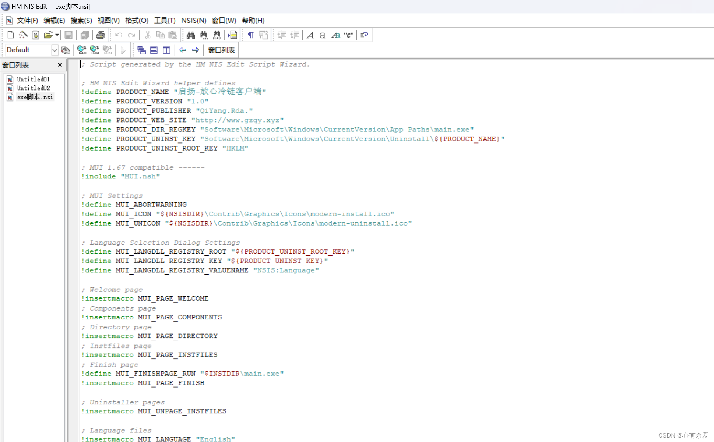
Task: Open the 工具(T) menu
Action: 165,21
